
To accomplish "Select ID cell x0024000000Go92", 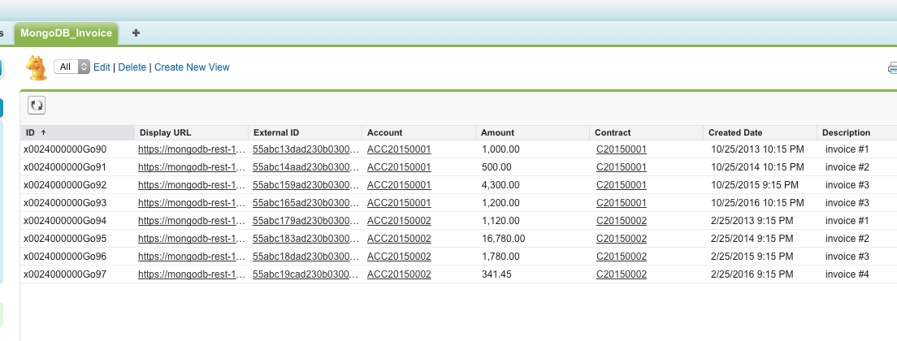I will (x=65, y=185).
